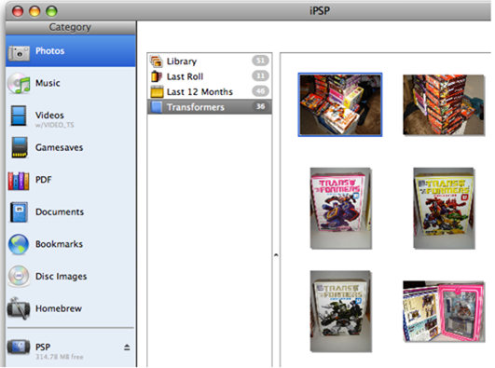
Task: Click the Music CD note icon
Action: 19,83
